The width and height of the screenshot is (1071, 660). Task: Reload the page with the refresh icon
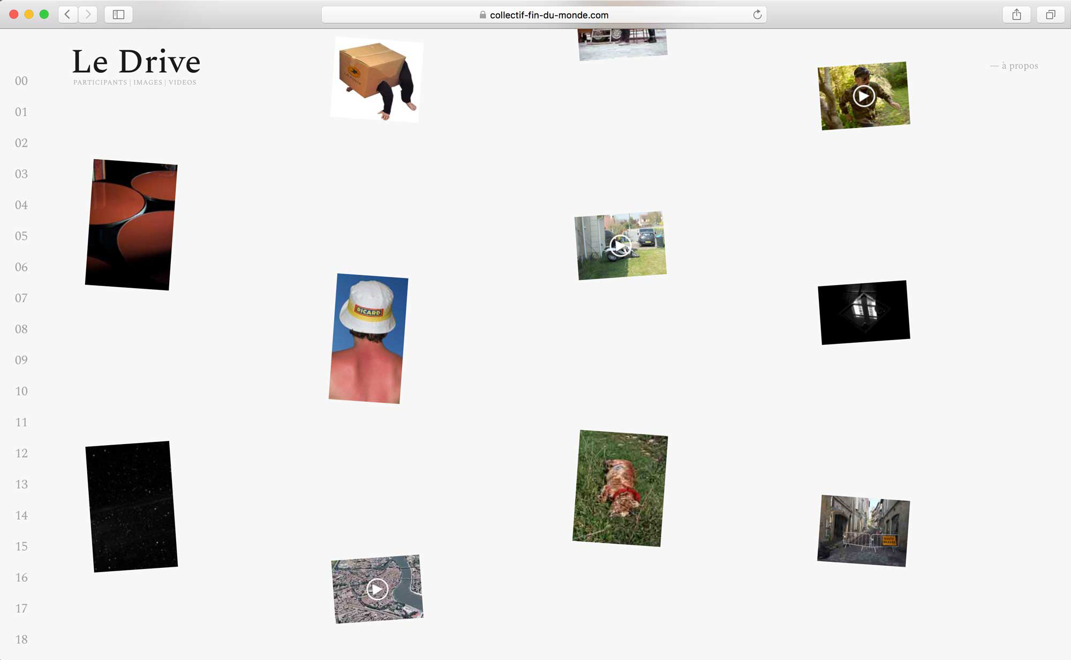pyautogui.click(x=757, y=14)
